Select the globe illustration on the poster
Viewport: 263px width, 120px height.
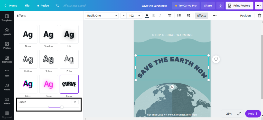[172, 100]
